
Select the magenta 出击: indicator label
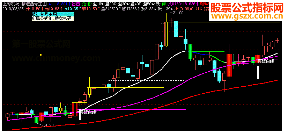(76, 4)
